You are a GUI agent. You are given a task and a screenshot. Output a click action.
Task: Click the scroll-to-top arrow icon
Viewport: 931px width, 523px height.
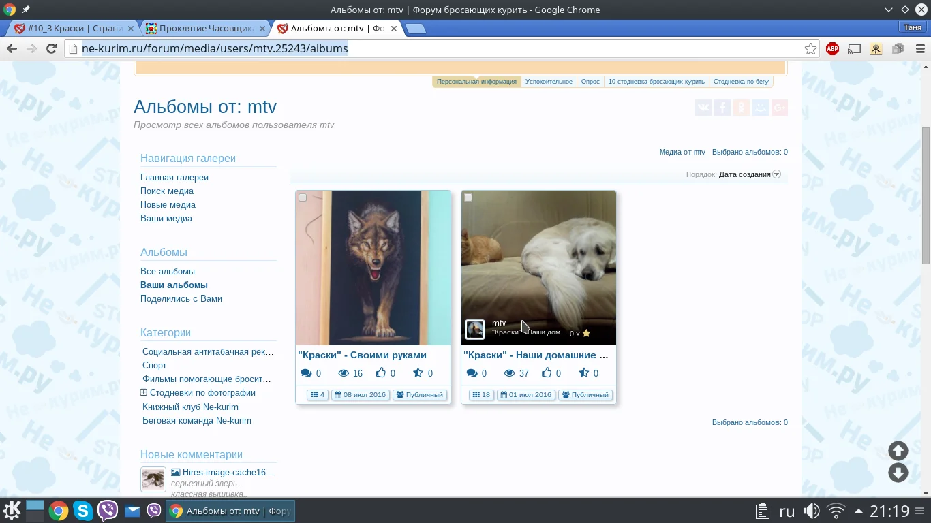[x=898, y=451]
